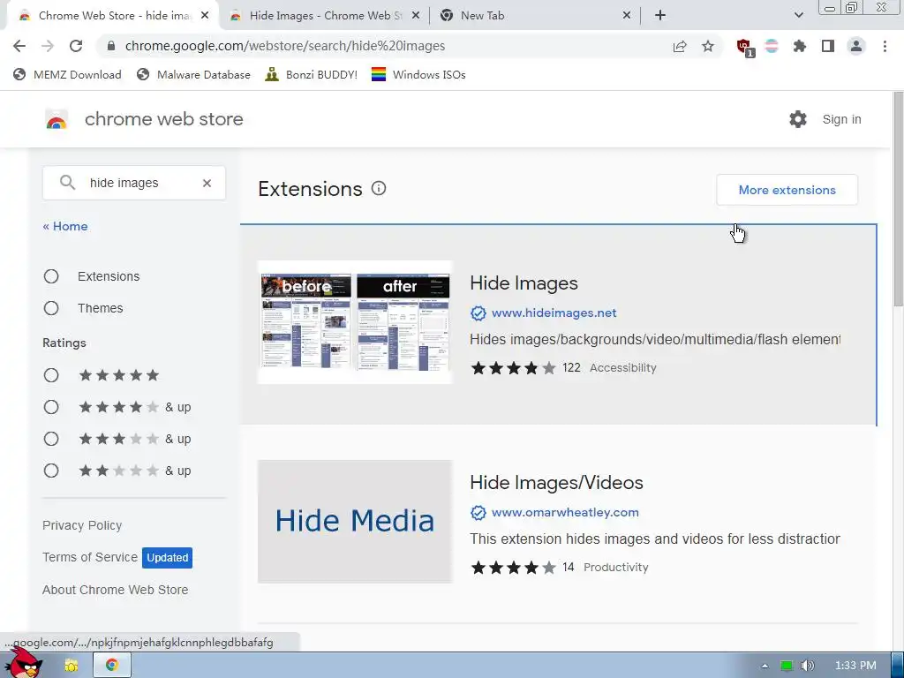Click the More extensions button
This screenshot has height=678, width=904.
click(x=787, y=191)
